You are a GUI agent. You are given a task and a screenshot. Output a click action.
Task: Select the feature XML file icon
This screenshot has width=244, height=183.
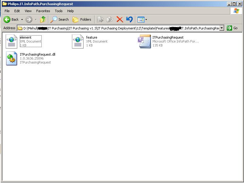(78, 42)
